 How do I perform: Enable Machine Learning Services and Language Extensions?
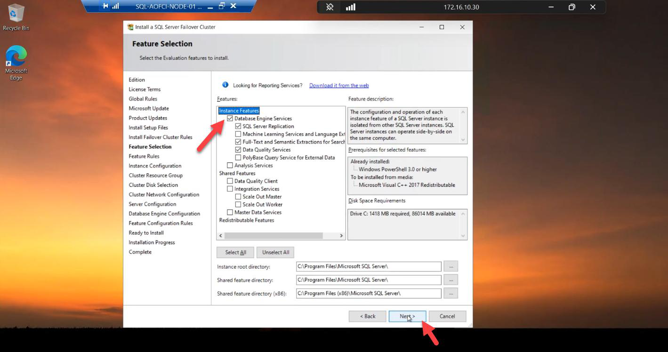[x=238, y=134]
